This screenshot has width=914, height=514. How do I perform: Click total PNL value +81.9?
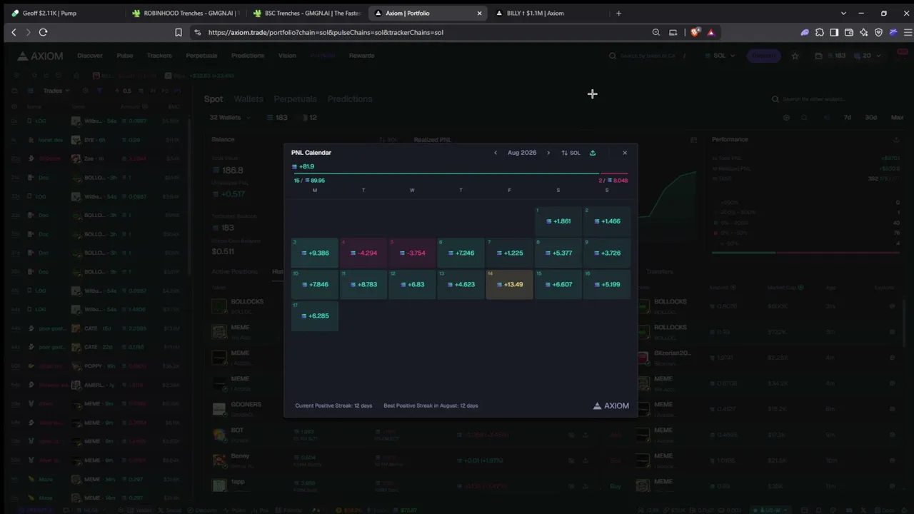[x=303, y=166]
